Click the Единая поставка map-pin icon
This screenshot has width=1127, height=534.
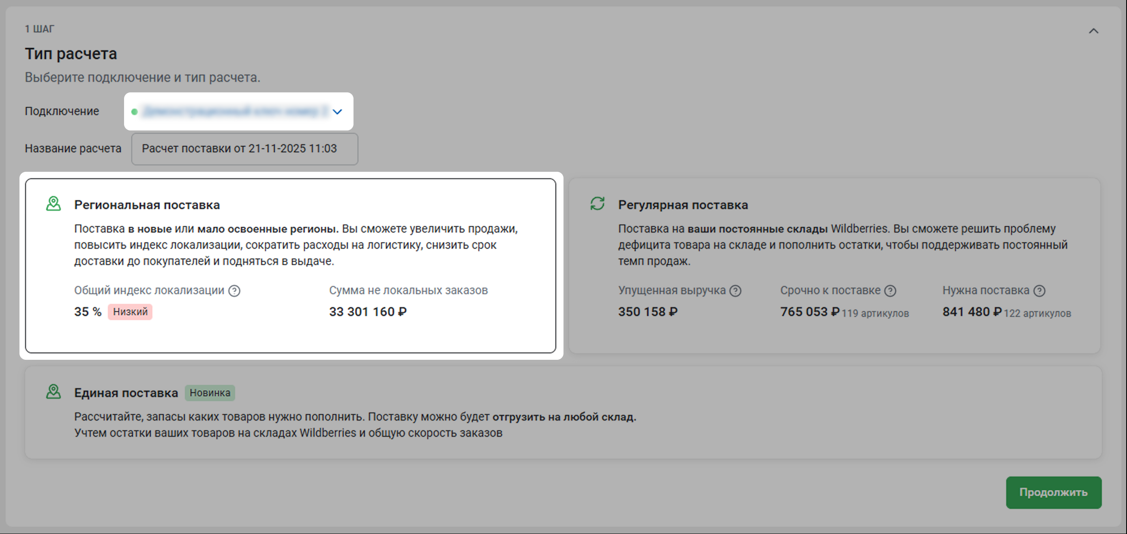(x=54, y=392)
